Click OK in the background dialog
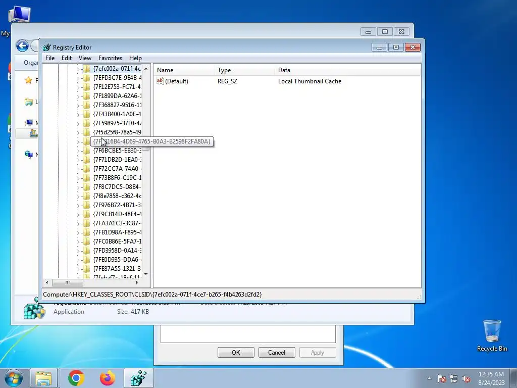The width and height of the screenshot is (517, 388). click(x=236, y=352)
